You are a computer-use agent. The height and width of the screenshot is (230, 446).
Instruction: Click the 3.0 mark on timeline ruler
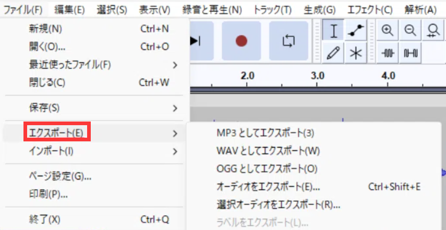point(318,76)
